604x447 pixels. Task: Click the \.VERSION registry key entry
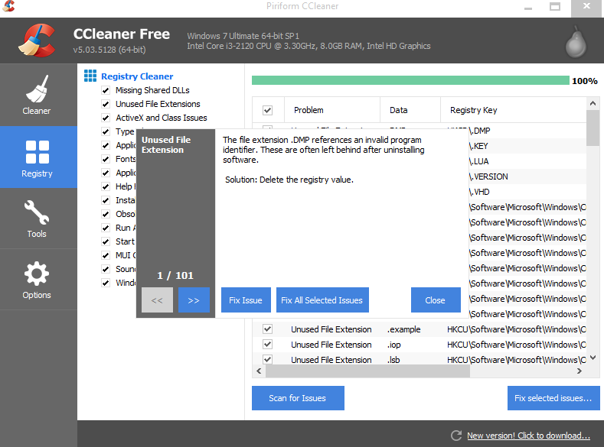coord(488,177)
